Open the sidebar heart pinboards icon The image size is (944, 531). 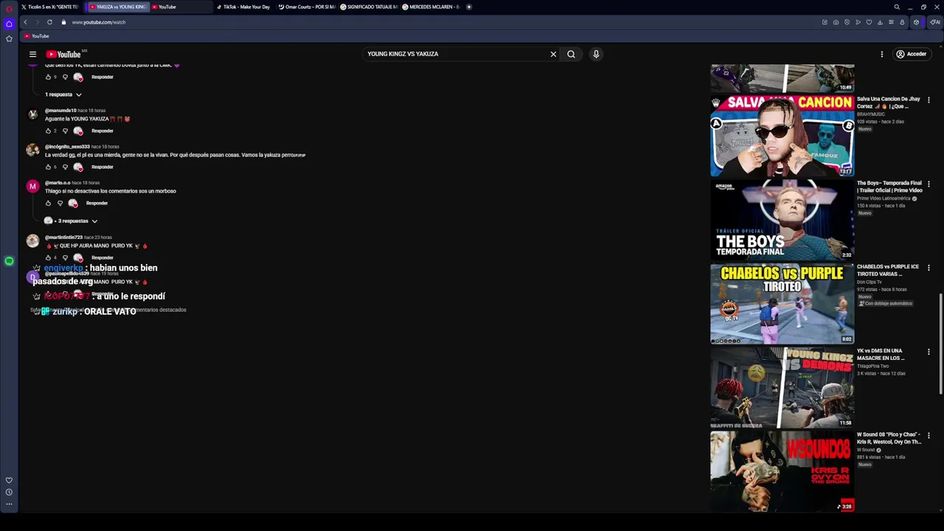pyautogui.click(x=9, y=480)
